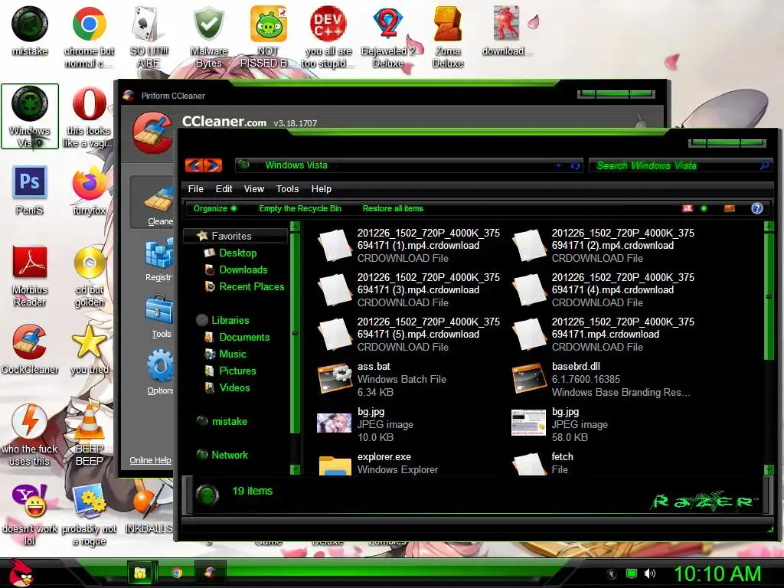784x588 pixels.
Task: Click the refresh icon in address bar
Action: tap(576, 165)
